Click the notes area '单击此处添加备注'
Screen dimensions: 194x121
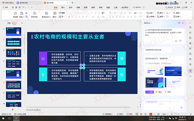[x=33, y=110]
